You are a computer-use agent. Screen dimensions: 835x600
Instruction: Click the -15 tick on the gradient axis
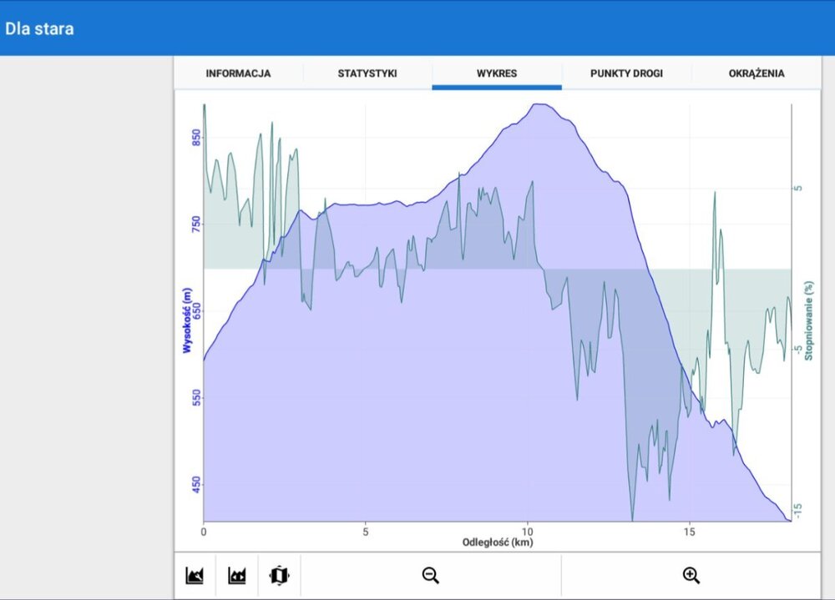pyautogui.click(x=798, y=509)
